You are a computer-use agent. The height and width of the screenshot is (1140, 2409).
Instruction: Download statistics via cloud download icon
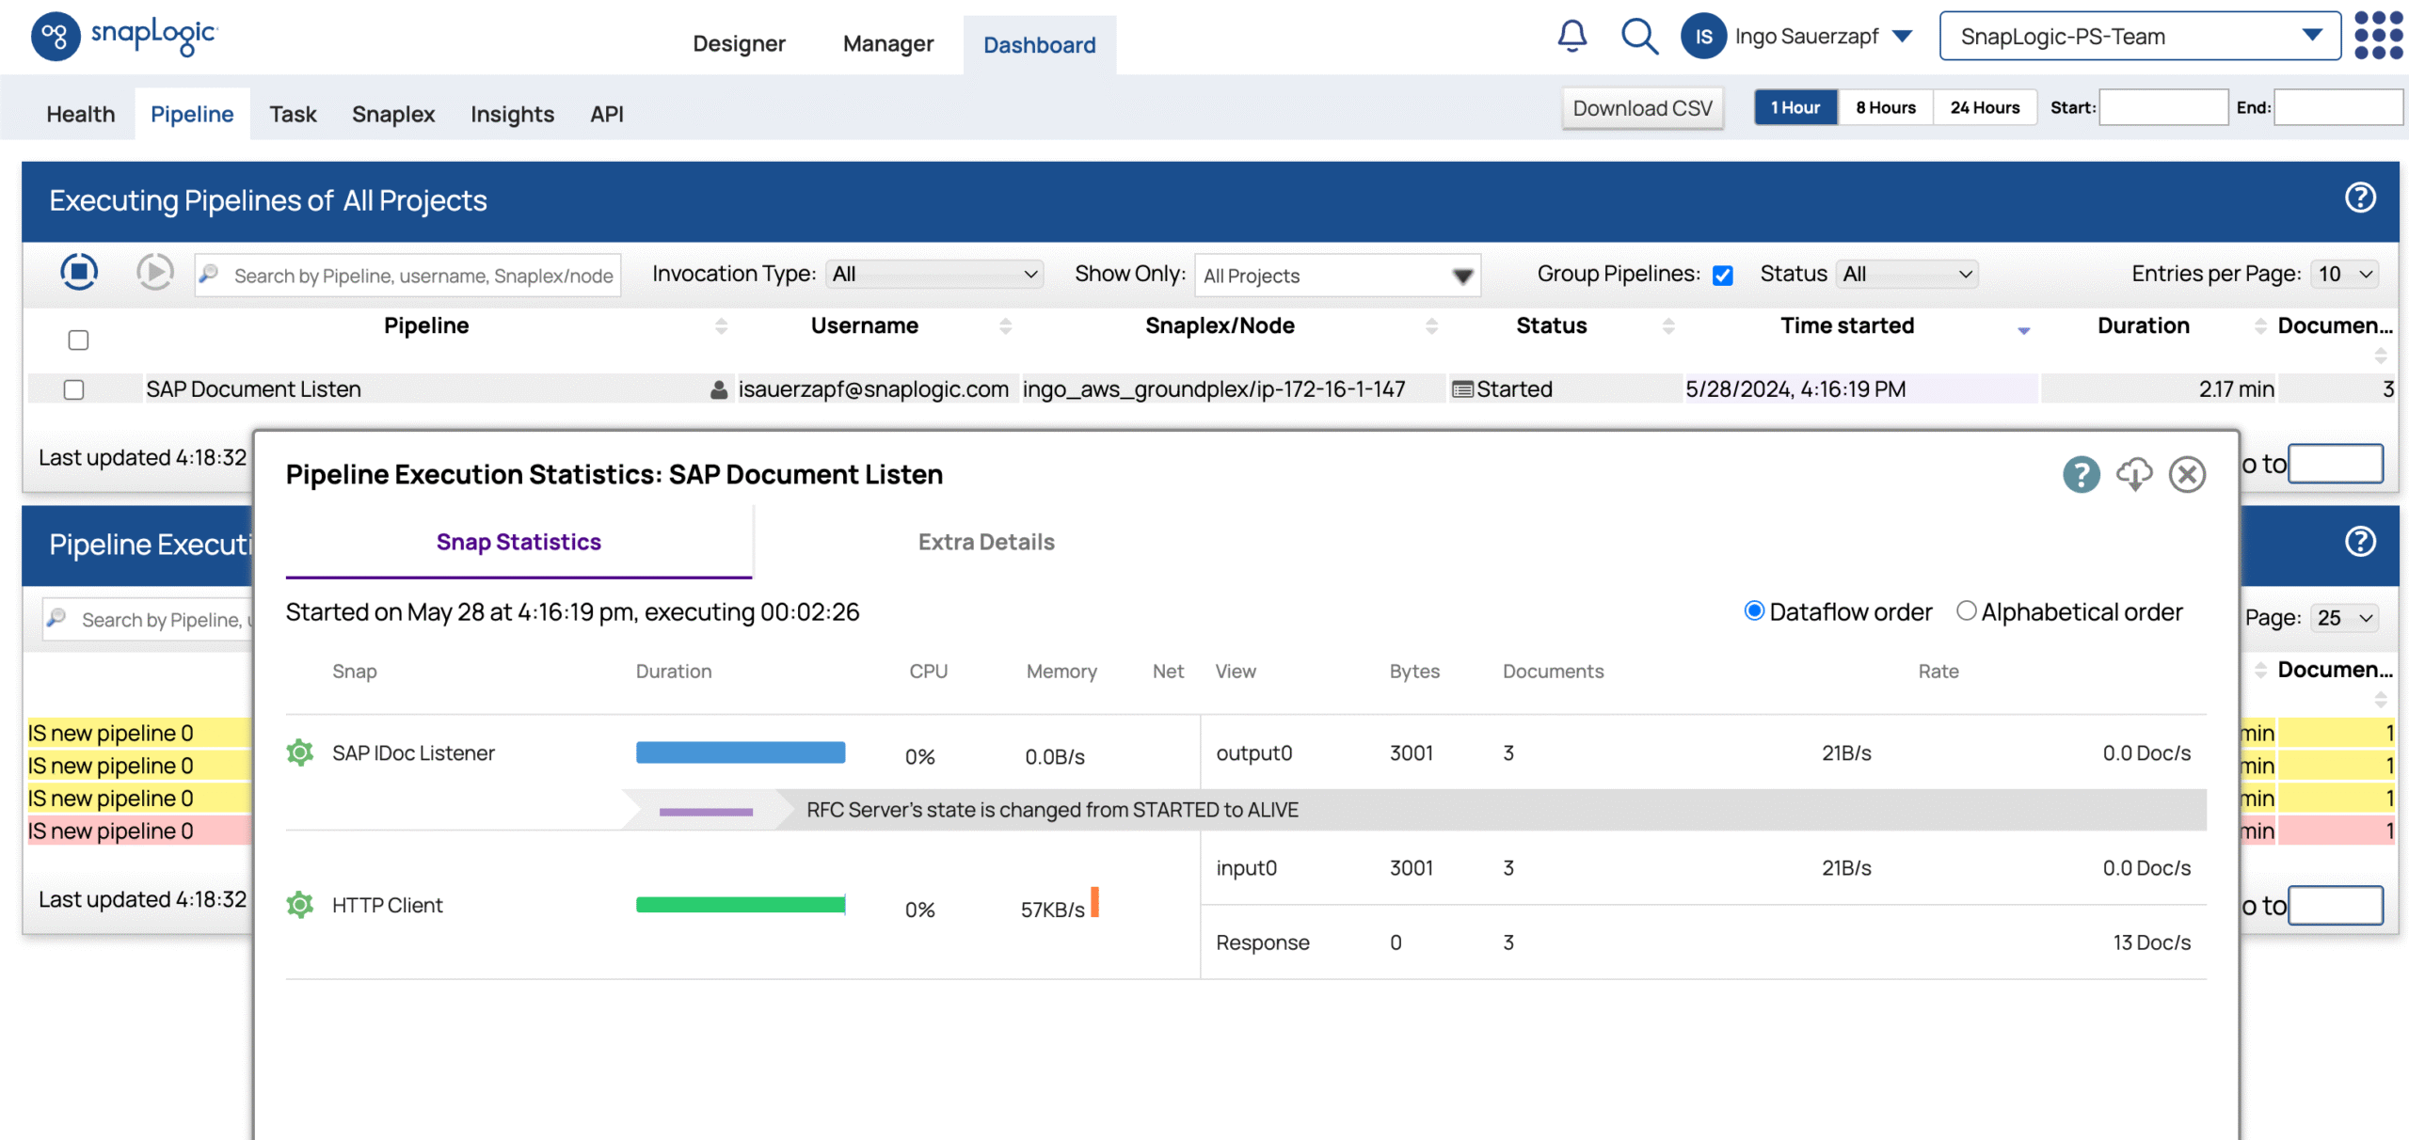2134,473
